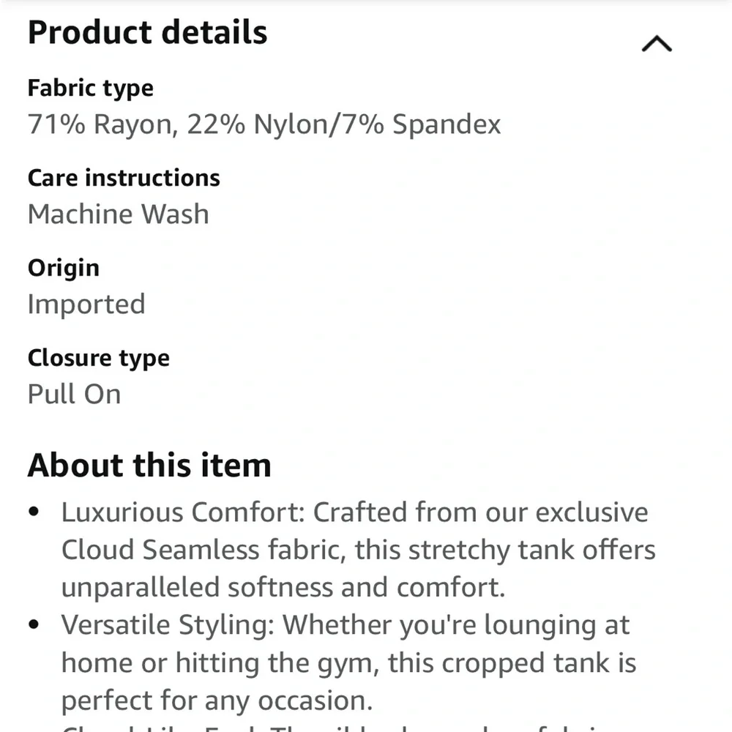The image size is (732, 732).
Task: Collapse the Product details section
Action: point(657,42)
